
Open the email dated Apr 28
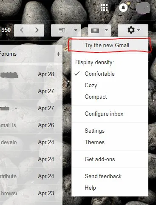point(31,74)
